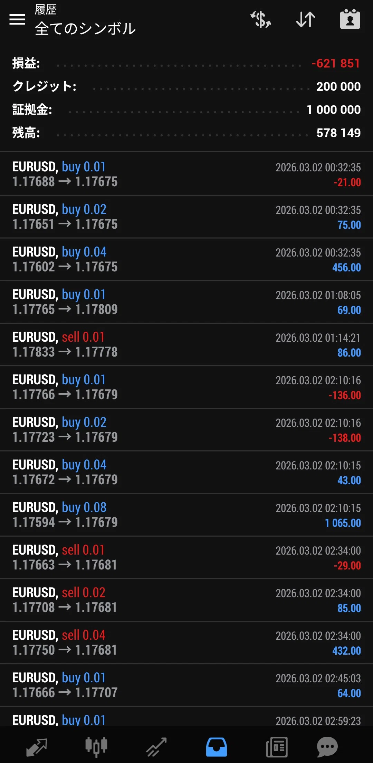Open EURUSD sell 0.02 trade with 85.00 profit

pyautogui.click(x=186, y=600)
